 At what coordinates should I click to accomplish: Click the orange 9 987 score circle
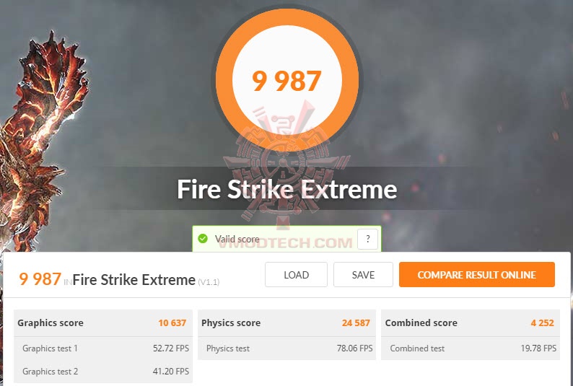pyautogui.click(x=287, y=80)
